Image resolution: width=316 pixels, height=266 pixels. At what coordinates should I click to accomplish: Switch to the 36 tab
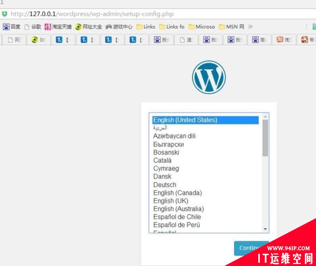pos(39,40)
